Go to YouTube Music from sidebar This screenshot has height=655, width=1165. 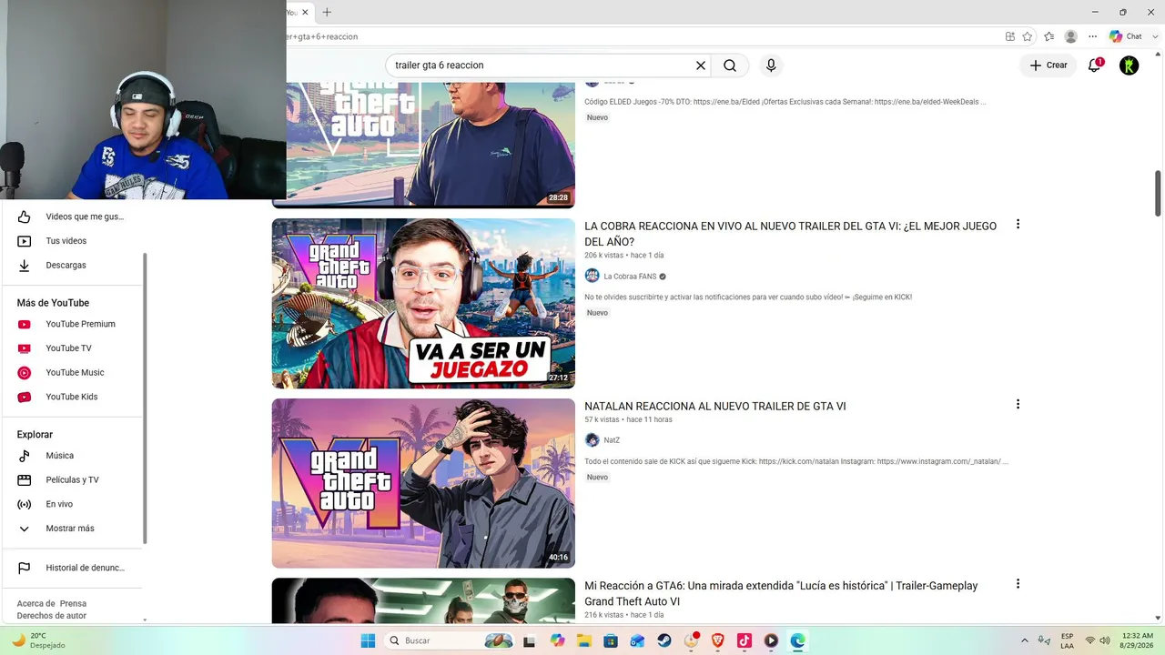[73, 372]
